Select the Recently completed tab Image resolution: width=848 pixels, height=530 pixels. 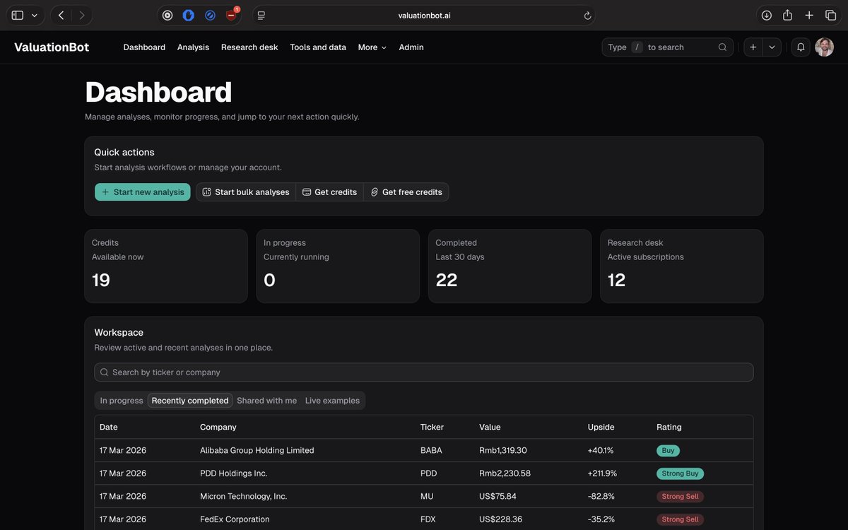click(x=190, y=401)
